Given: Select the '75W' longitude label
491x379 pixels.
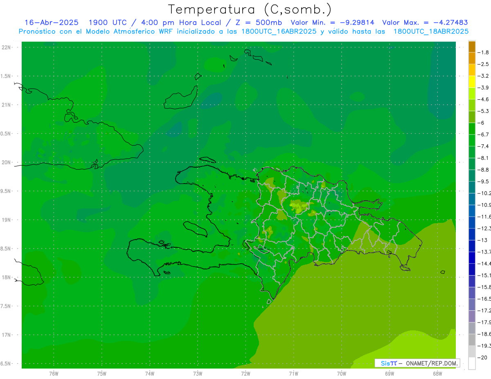Looking at the screenshot, I should click(101, 374).
